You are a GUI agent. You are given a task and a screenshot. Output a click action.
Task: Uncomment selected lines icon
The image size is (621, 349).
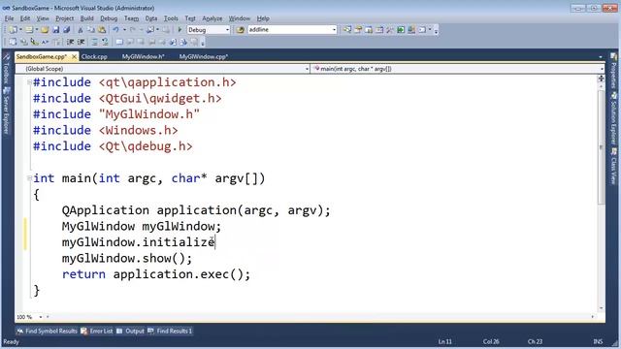click(105, 42)
